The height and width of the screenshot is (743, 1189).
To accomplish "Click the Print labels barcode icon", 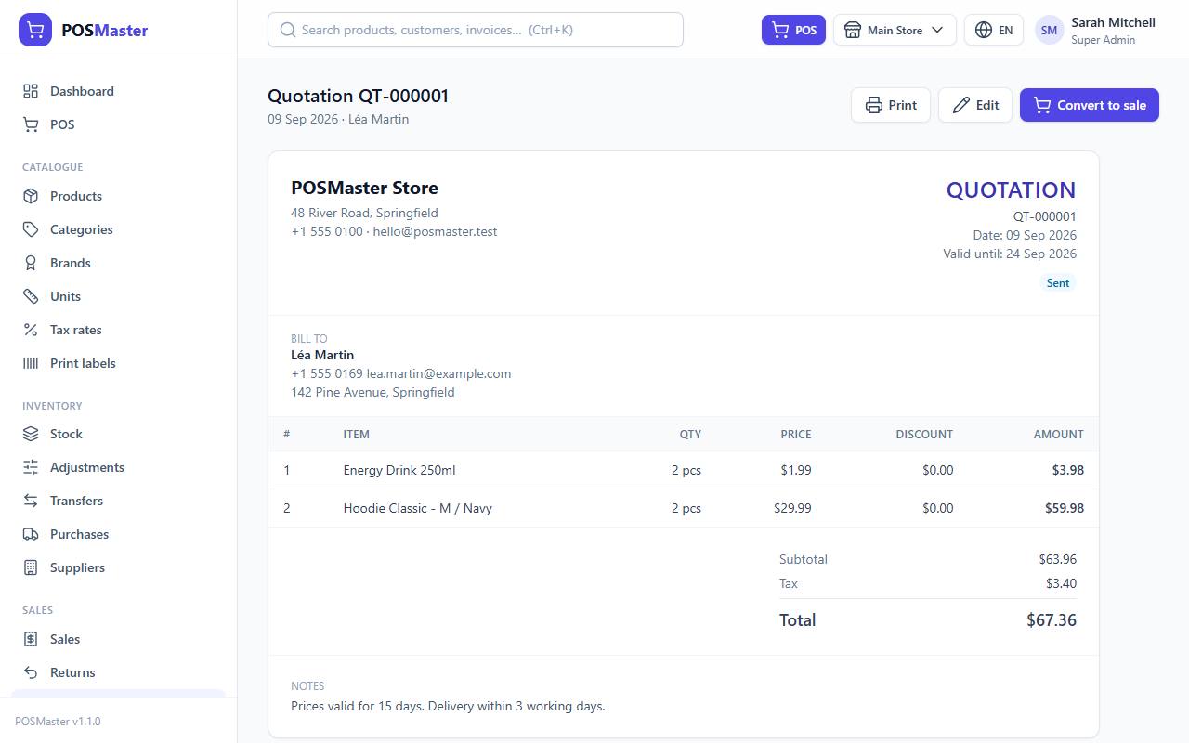I will coord(31,363).
